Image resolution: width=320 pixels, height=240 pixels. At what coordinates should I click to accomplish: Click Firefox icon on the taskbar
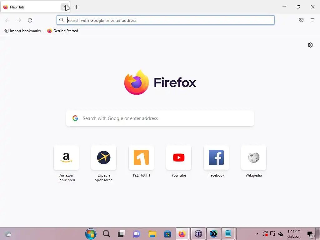[182, 234]
